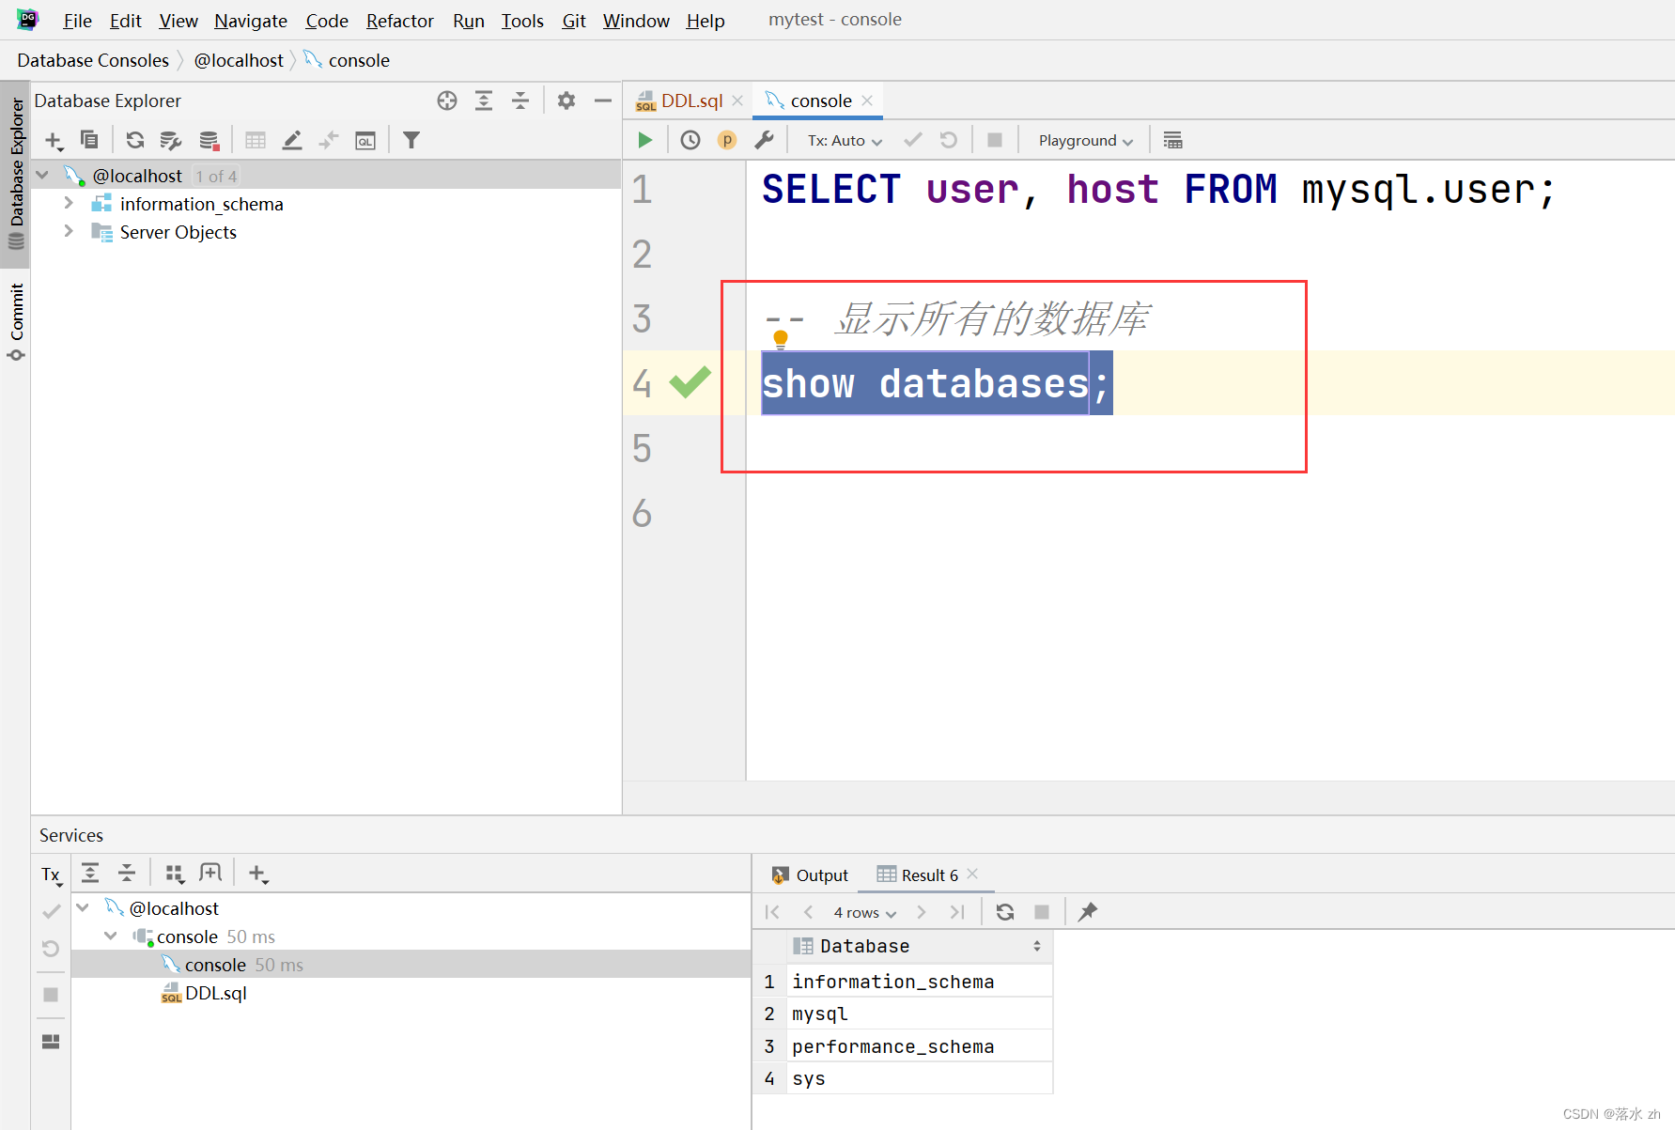This screenshot has width=1675, height=1130.
Task: Collapse the @localhost node in Database Explorer
Action: [43, 176]
